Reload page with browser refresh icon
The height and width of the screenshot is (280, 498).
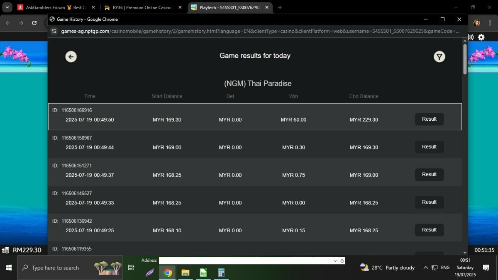tap(34, 23)
